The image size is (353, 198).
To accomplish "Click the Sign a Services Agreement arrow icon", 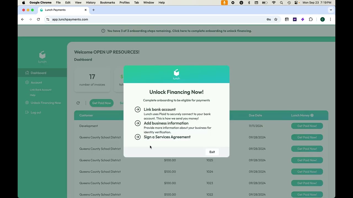I will (x=138, y=137).
